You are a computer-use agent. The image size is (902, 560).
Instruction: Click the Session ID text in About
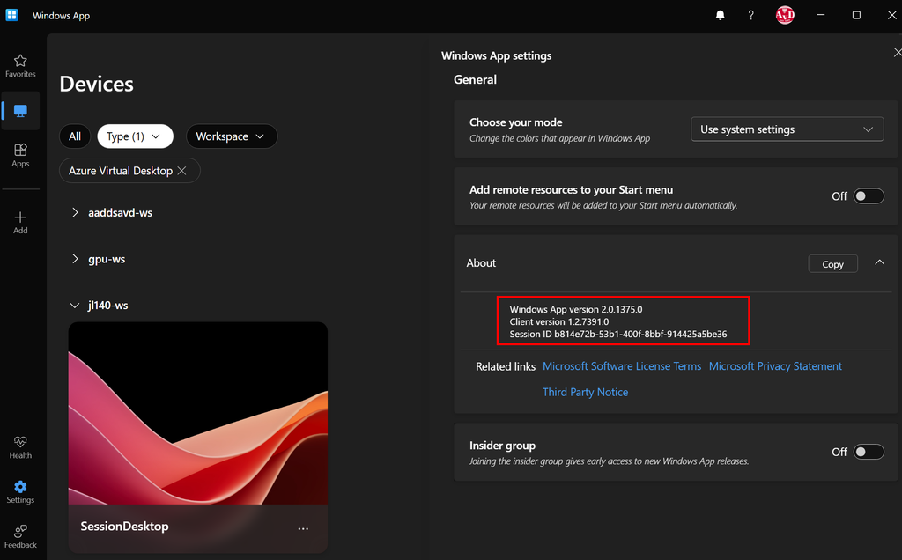coord(617,334)
